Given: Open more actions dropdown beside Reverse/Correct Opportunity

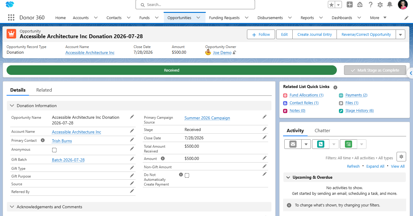Looking at the screenshot, I should [400, 35].
